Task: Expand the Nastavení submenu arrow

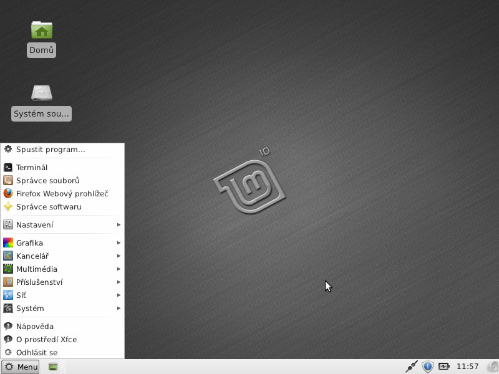Action: (x=119, y=224)
